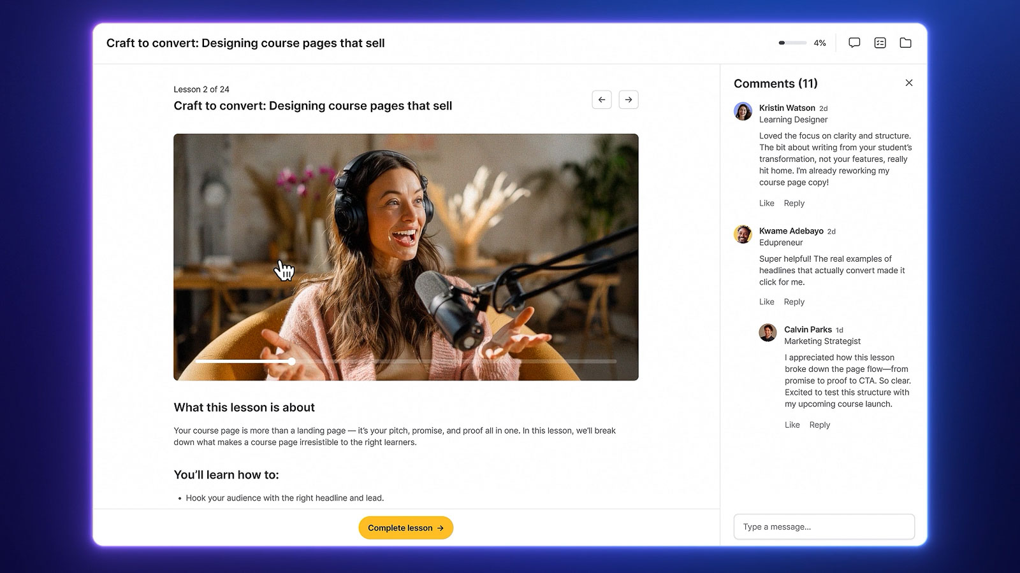Close the Comments panel
Viewport: 1020px width, 573px height.
(908, 83)
